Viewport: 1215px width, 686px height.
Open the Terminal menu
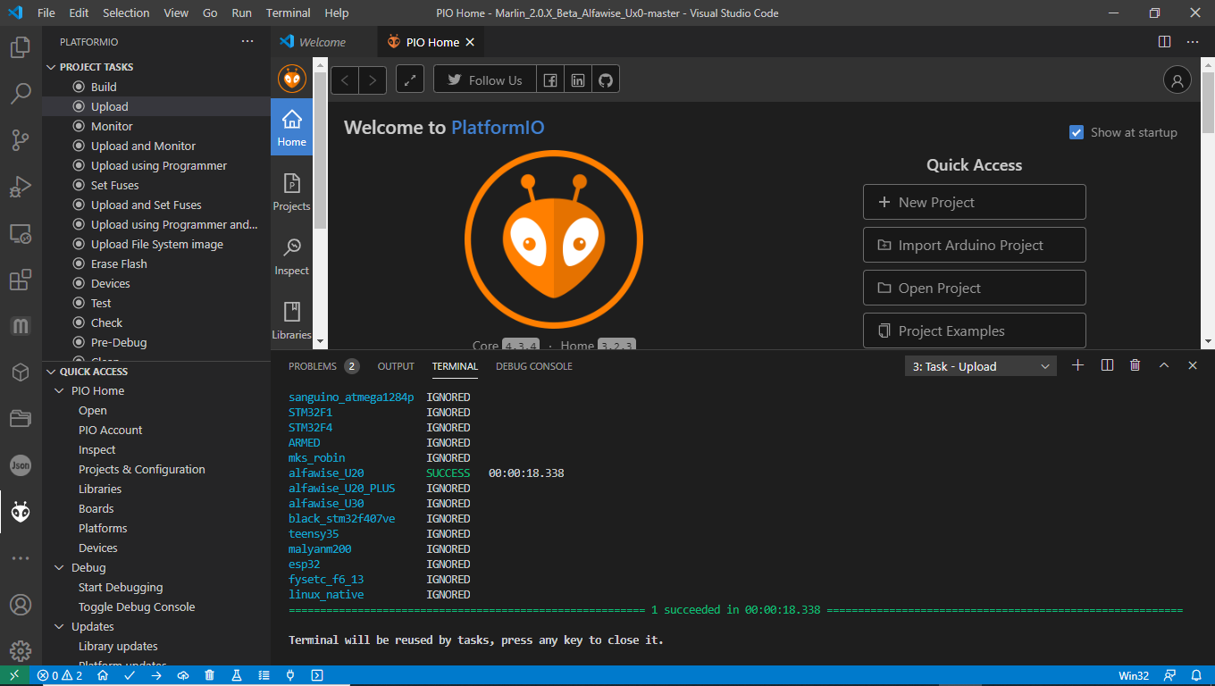click(289, 13)
